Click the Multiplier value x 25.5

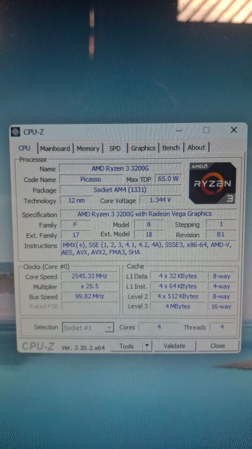(89, 286)
